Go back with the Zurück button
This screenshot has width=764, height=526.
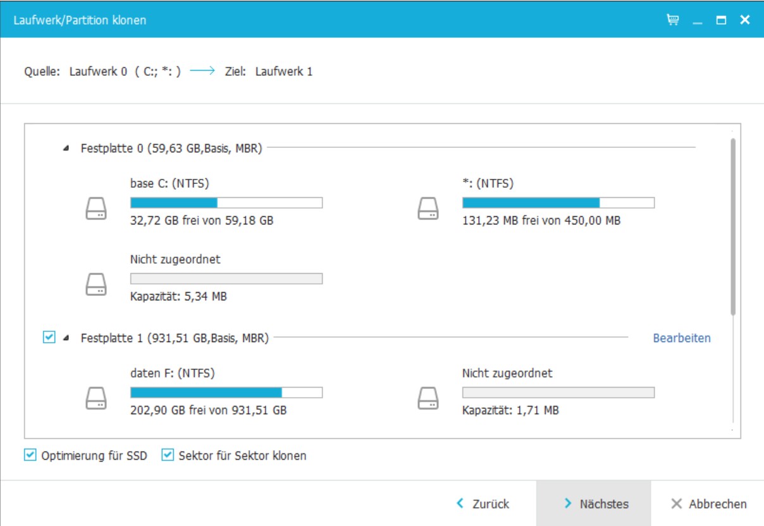483,504
